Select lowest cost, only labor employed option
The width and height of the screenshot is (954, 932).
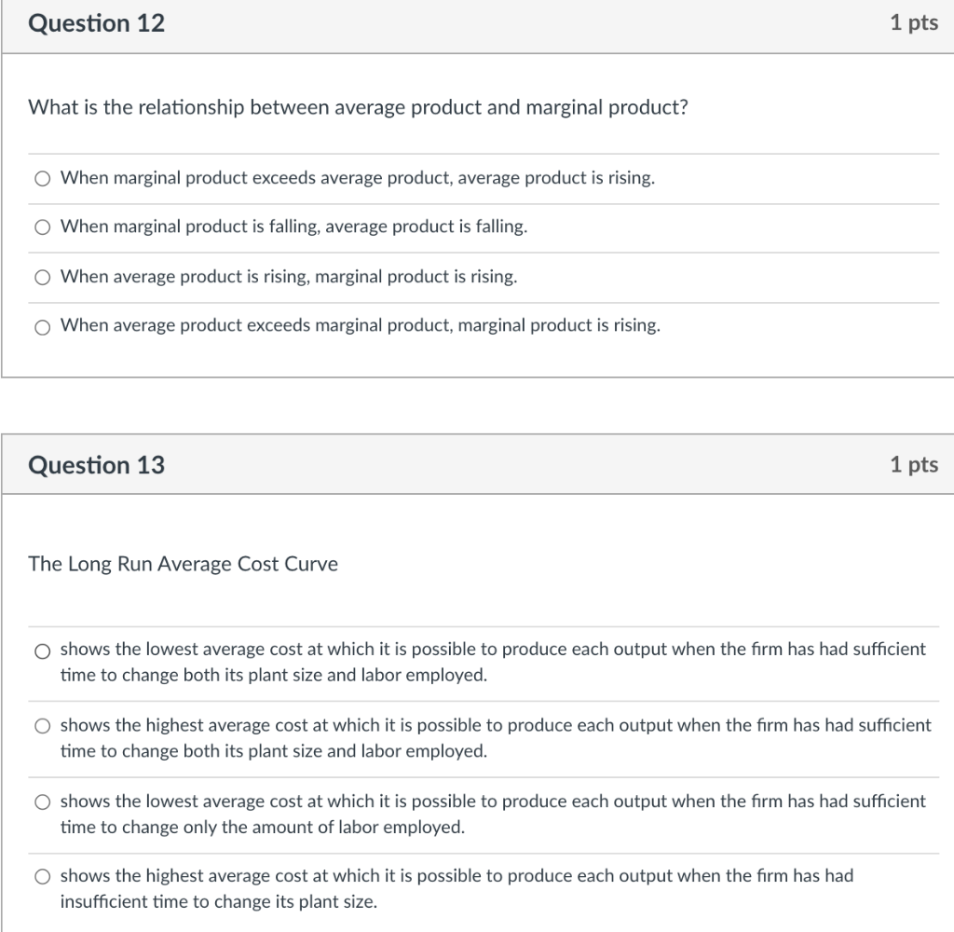coord(42,802)
